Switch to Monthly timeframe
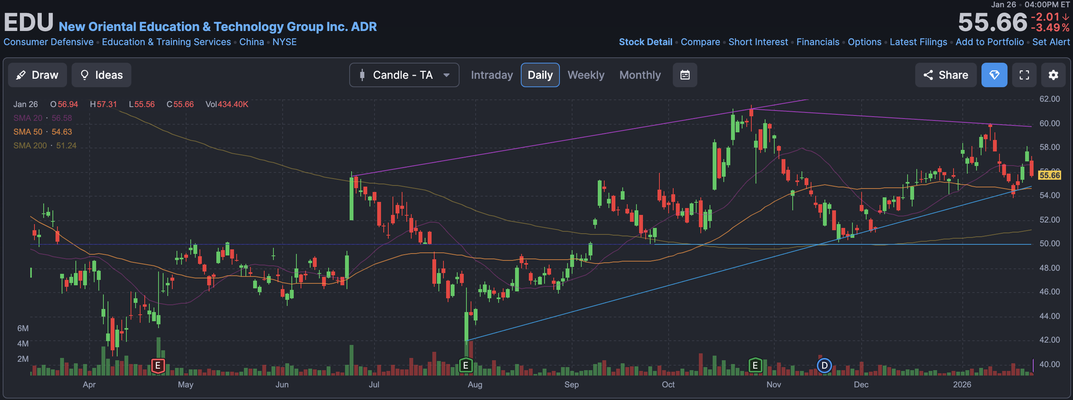1073x400 pixels. 640,75
